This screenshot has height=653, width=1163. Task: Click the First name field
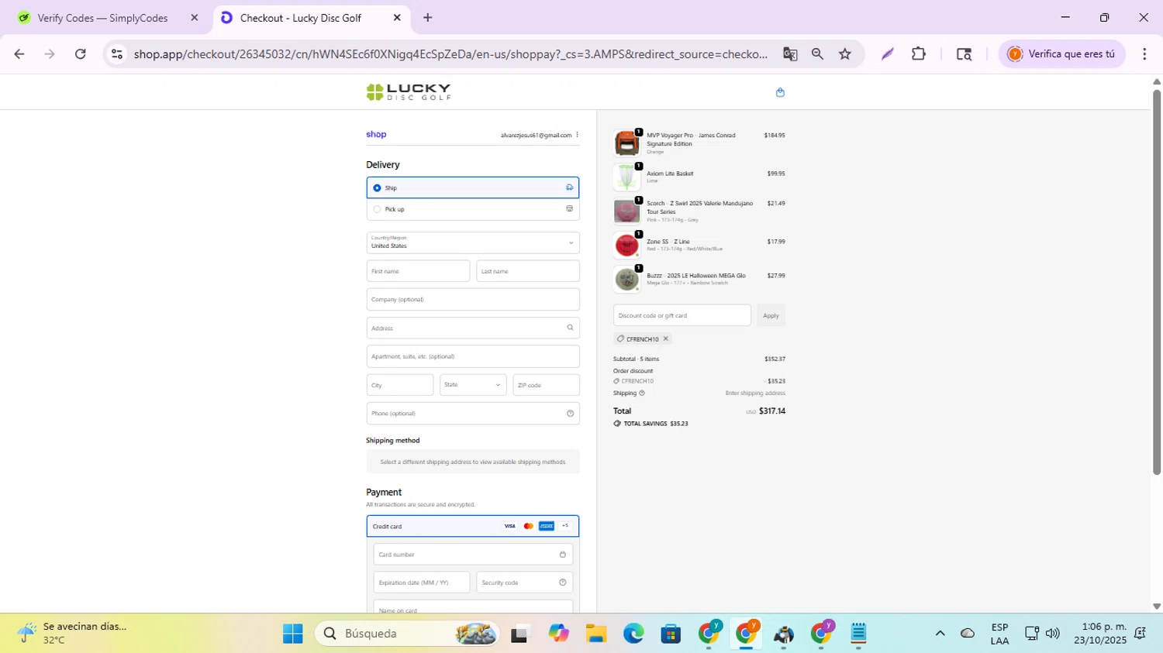coord(418,271)
